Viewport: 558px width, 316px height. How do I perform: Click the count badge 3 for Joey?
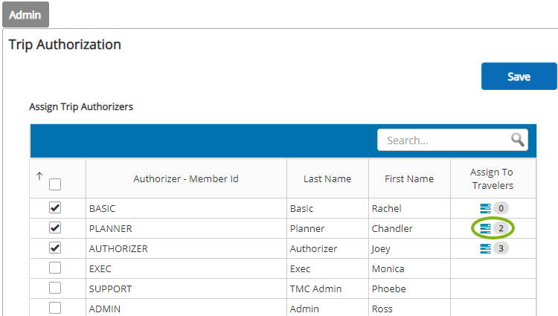pyautogui.click(x=501, y=248)
